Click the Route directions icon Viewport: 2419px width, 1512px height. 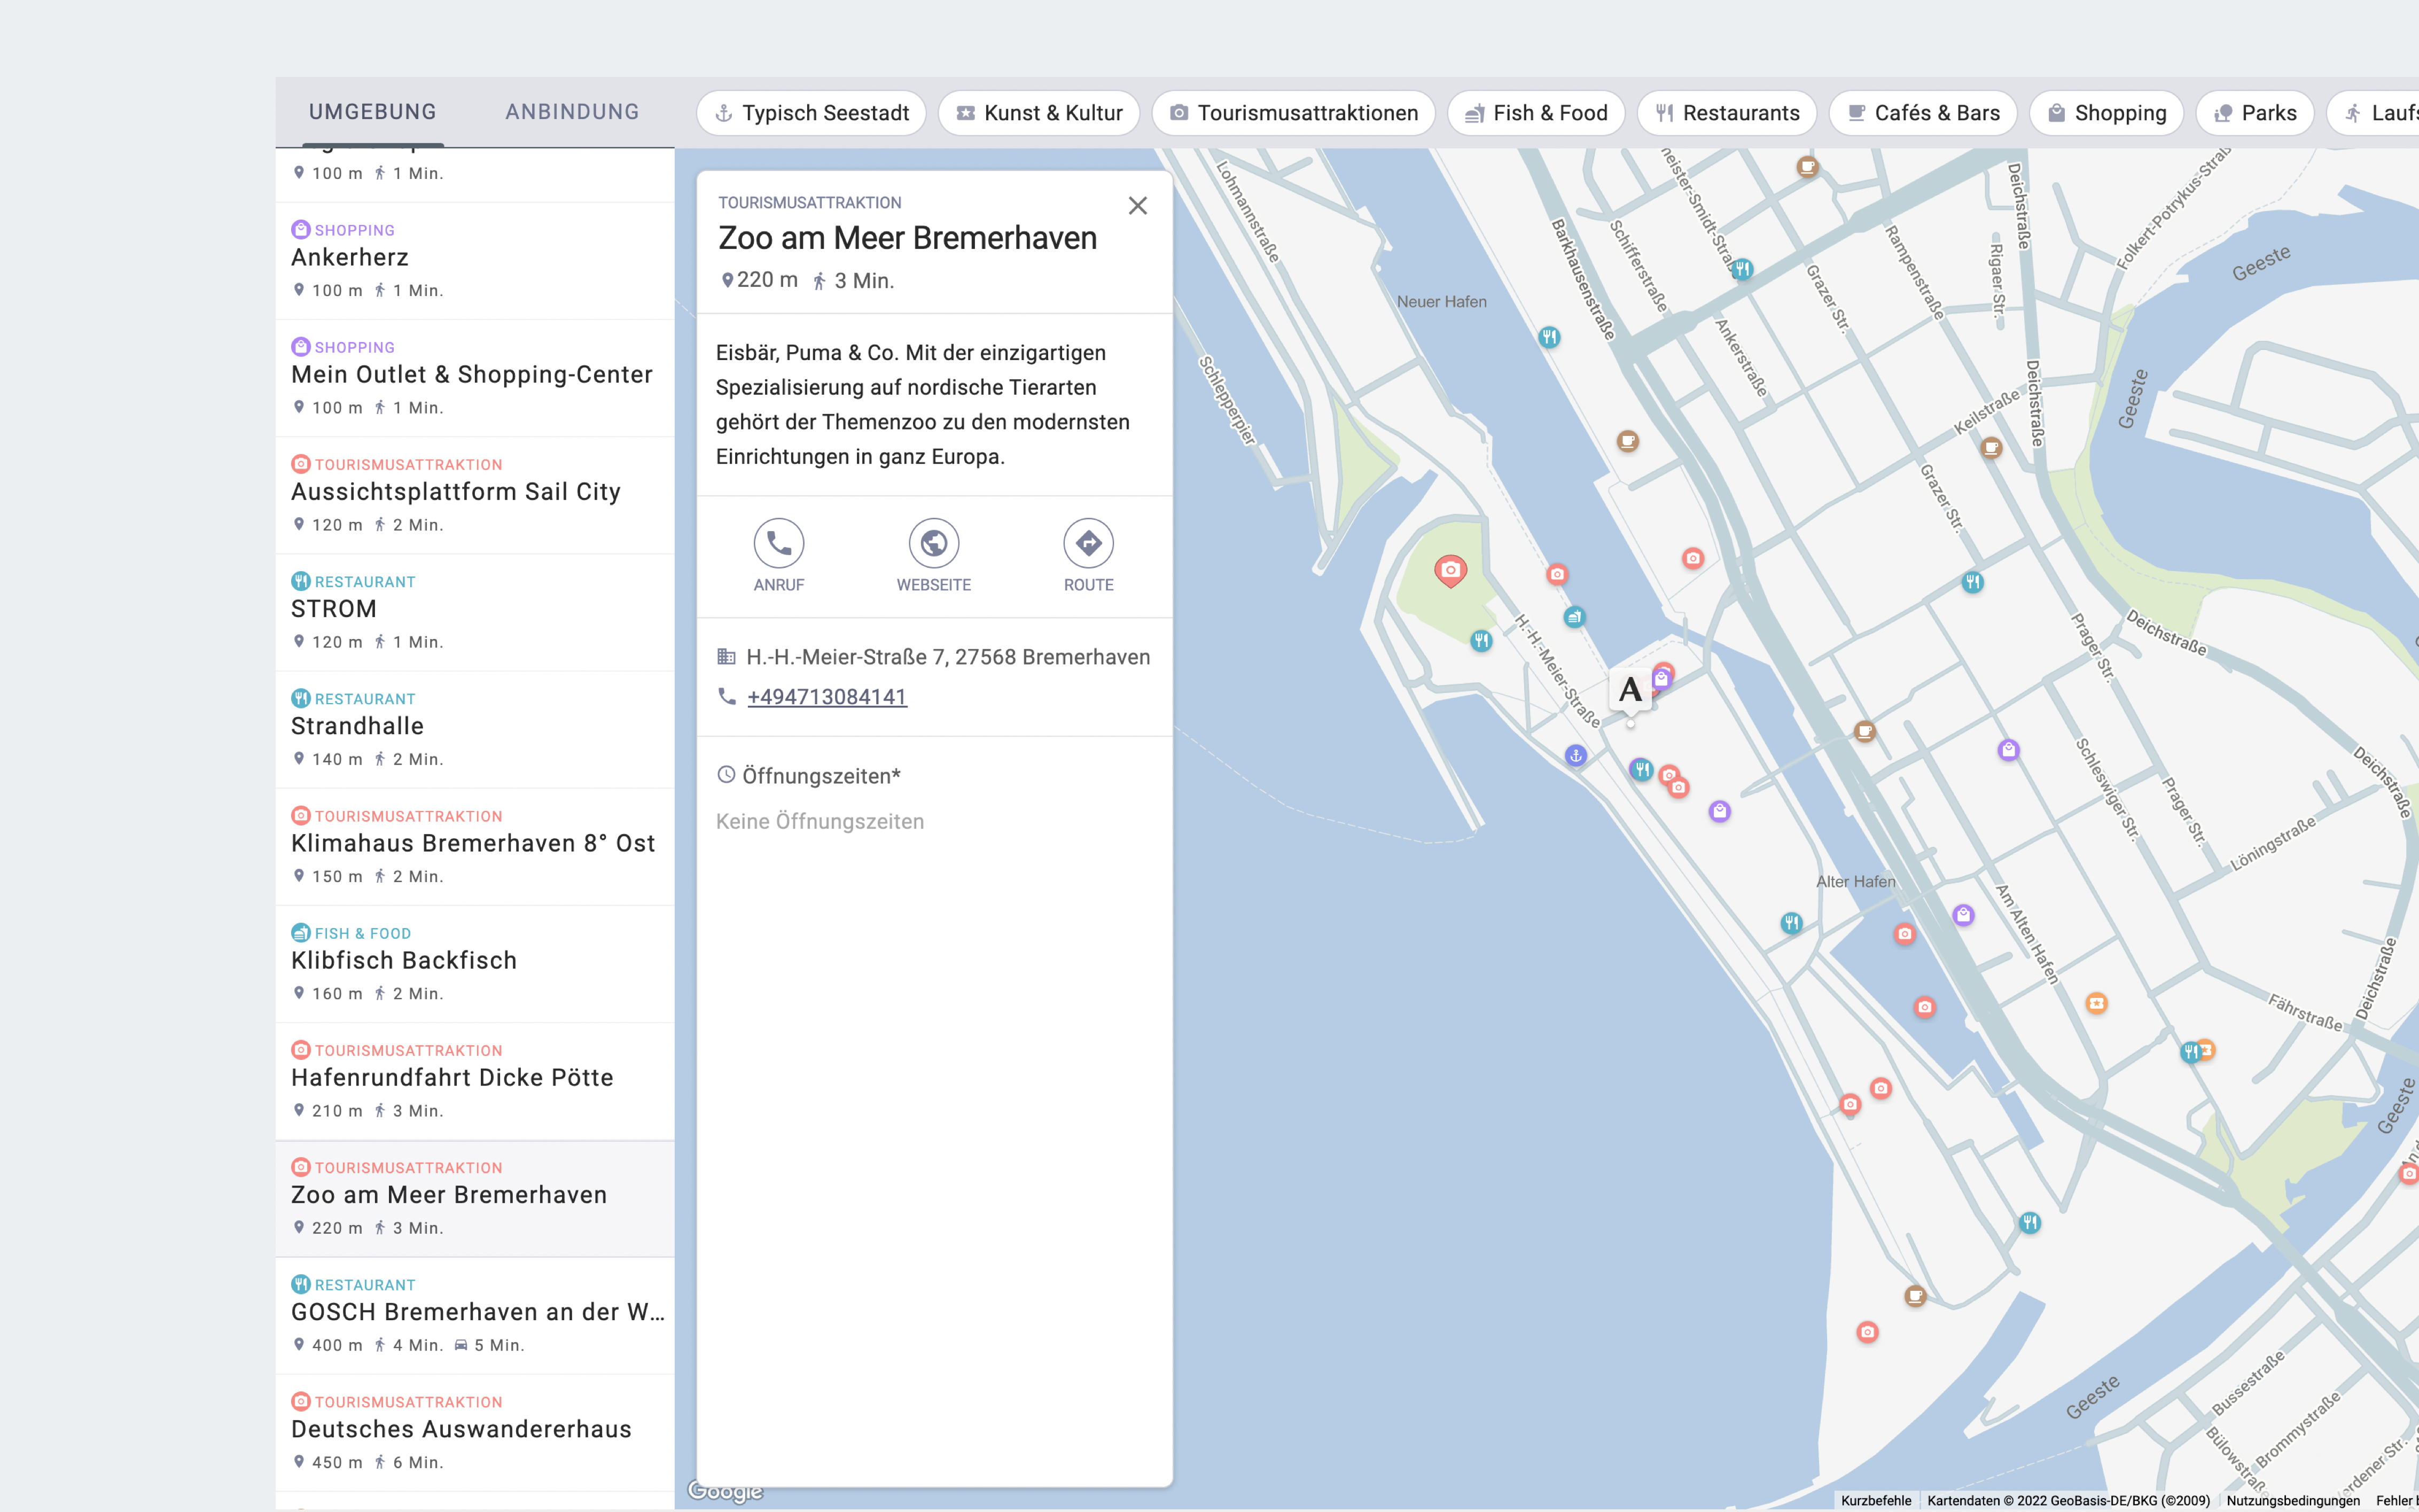click(x=1089, y=543)
